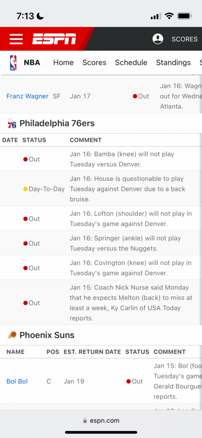Tap the Day-To-Day status for House
Image resolution: width=202 pixels, height=438 pixels.
click(x=44, y=189)
